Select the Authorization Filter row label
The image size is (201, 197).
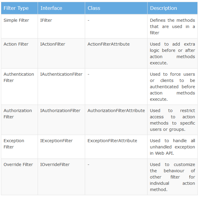[x=18, y=114]
